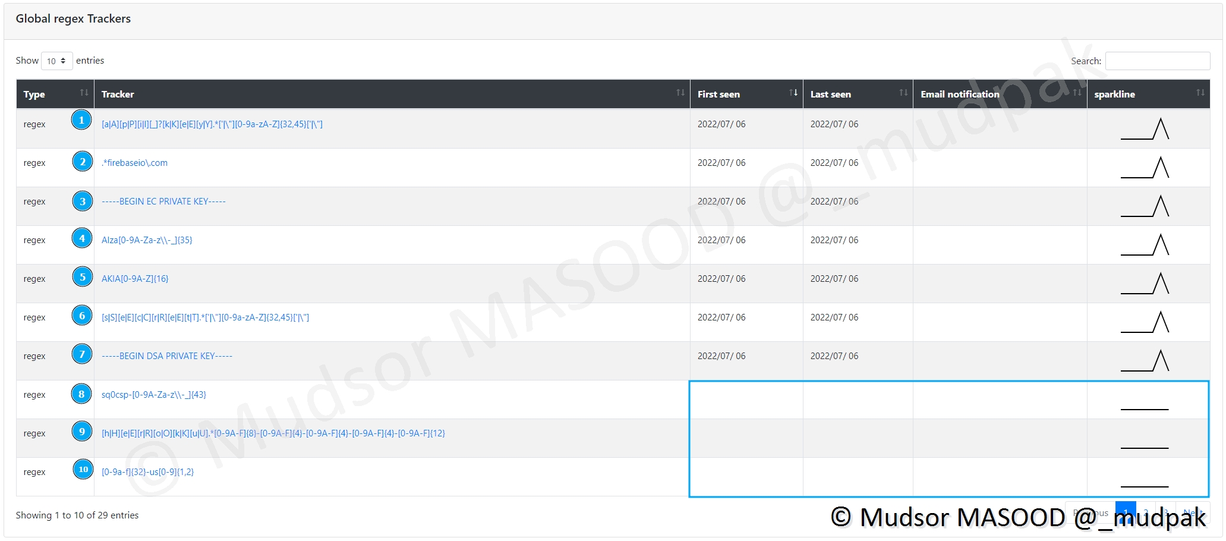Screen dimensions: 1226x541
Task: Click into the Search input field
Action: 1157,61
